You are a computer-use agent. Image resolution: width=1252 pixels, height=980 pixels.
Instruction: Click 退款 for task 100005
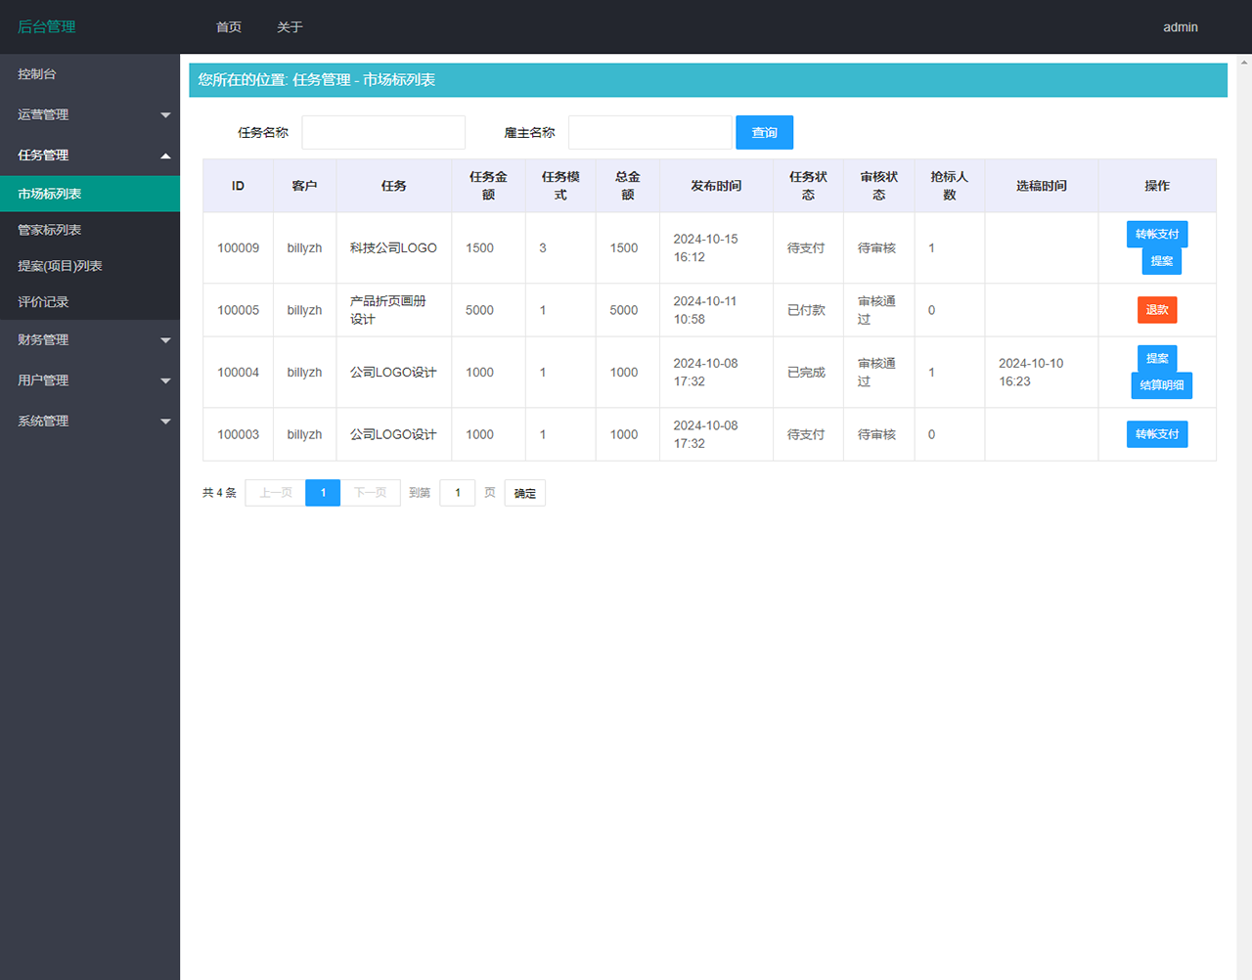(x=1157, y=310)
